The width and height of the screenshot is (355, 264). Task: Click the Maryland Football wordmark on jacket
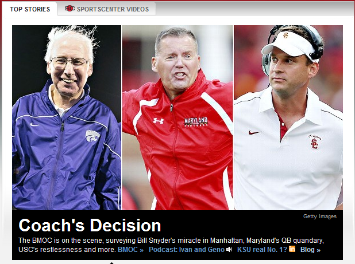(x=196, y=122)
